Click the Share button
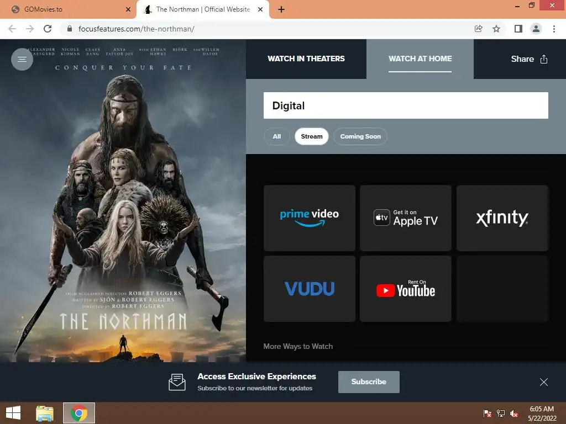Viewport: 566px width, 424px height. [529, 59]
